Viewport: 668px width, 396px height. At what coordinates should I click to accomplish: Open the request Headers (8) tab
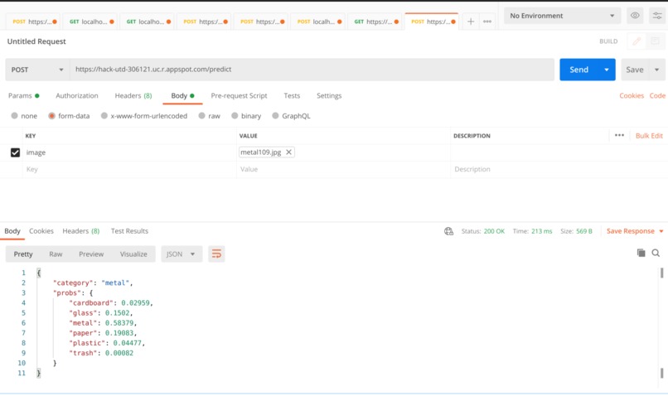pos(133,96)
